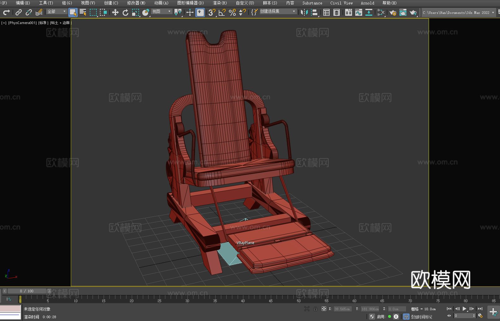Click the Z coordinate input field
Viewport: 500px width, 321px height.
(397, 309)
